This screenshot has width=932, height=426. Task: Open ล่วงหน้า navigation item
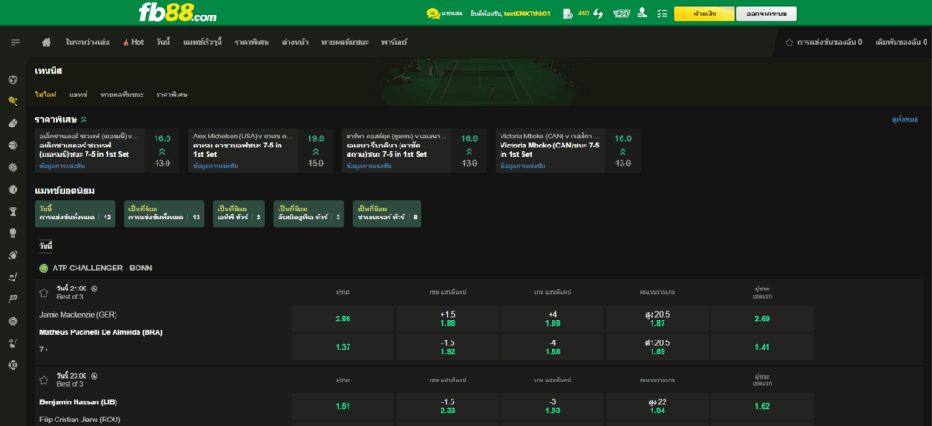coord(295,42)
